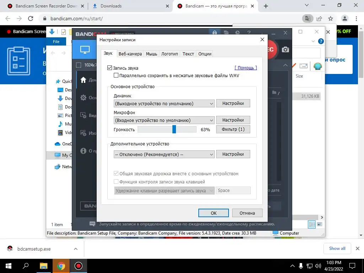Confirm settings with OK button
364x273 pixels.
(x=214, y=213)
